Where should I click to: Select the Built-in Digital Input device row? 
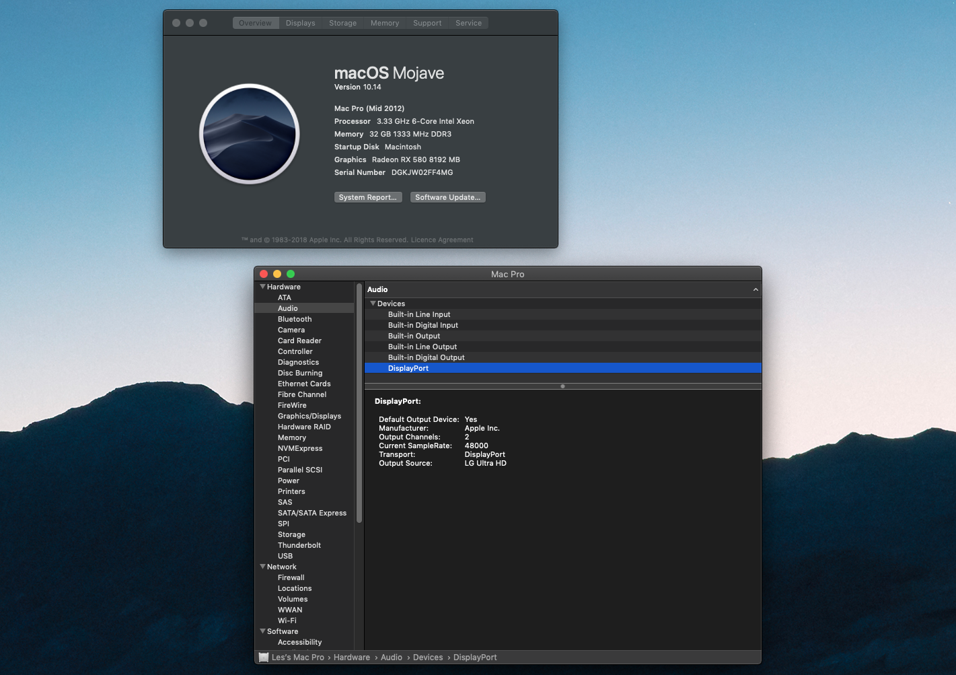coord(563,325)
